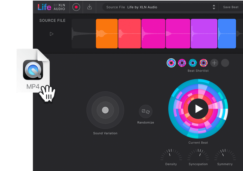Select the second beat in Beat Shortlist
This screenshot has width=243, height=171.
pyautogui.click(x=182, y=63)
